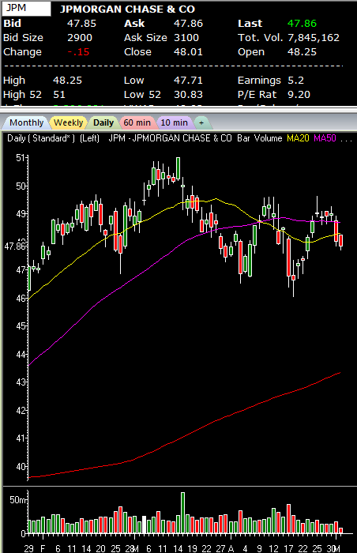The width and height of the screenshot is (357, 553).
Task: Switch to the Monthly chart tab
Action: point(26,122)
